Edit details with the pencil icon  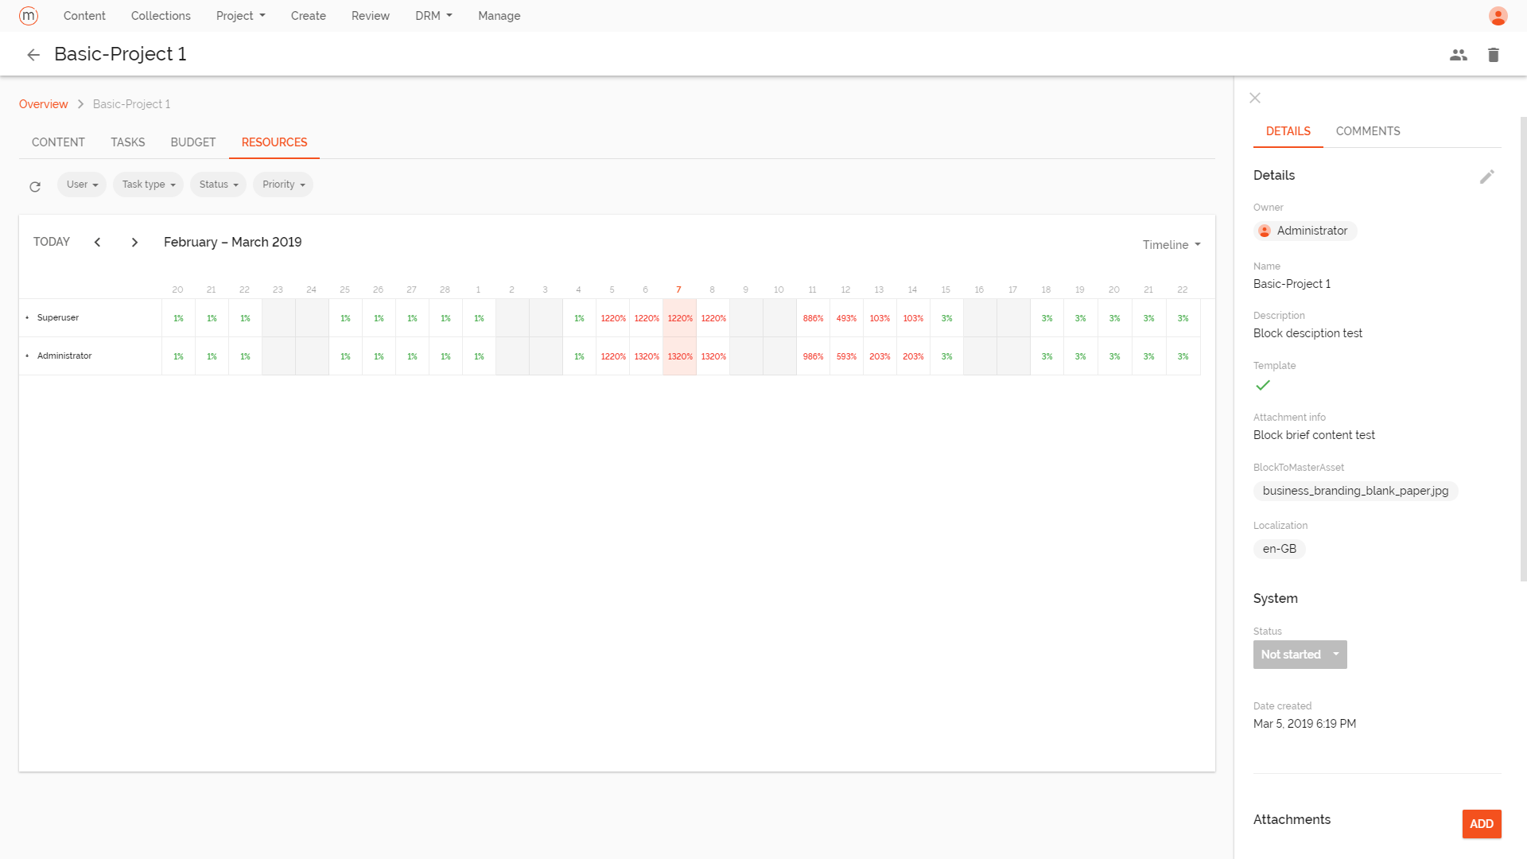coord(1486,177)
